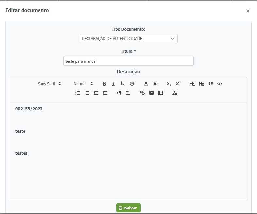Expand the Normal text size dropdown

(x=83, y=84)
